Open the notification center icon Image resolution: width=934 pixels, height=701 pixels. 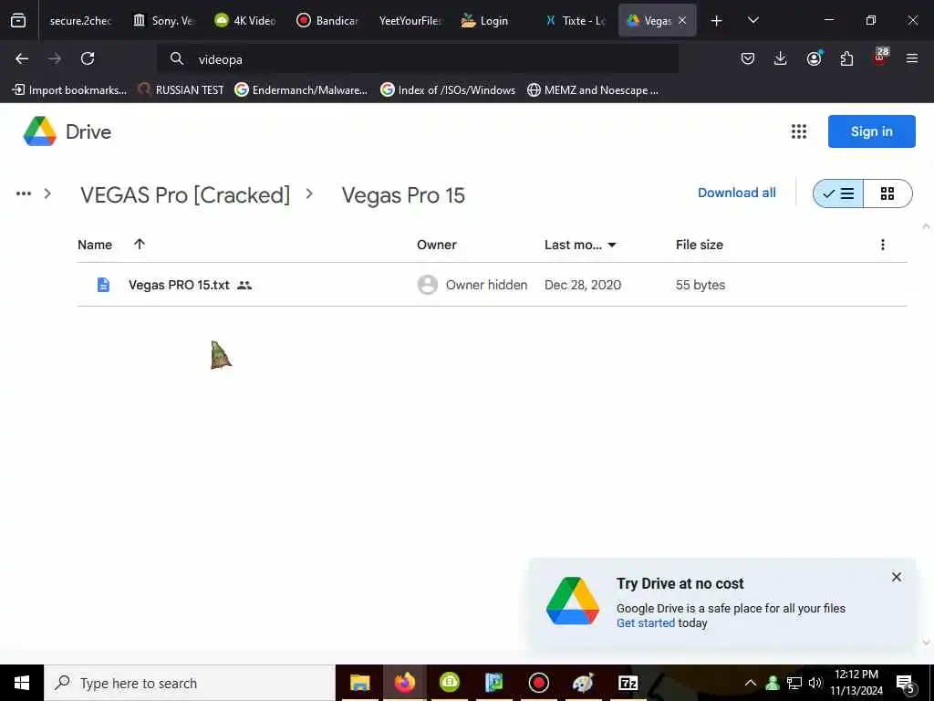coord(906,684)
